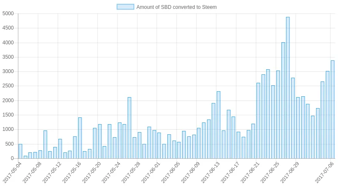Click the bar for 2017-06-09
Image resolution: width=338 pixels, height=190 pixels.
pos(199,143)
